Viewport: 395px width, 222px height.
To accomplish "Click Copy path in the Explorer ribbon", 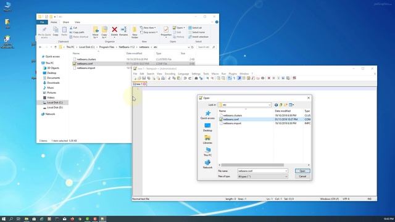I will (x=77, y=32).
